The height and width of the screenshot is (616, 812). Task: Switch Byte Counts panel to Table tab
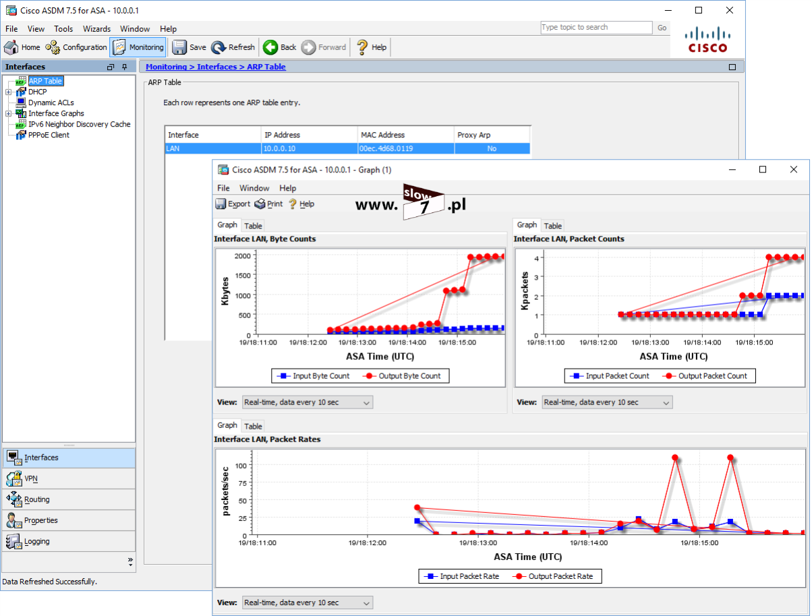coord(253,226)
